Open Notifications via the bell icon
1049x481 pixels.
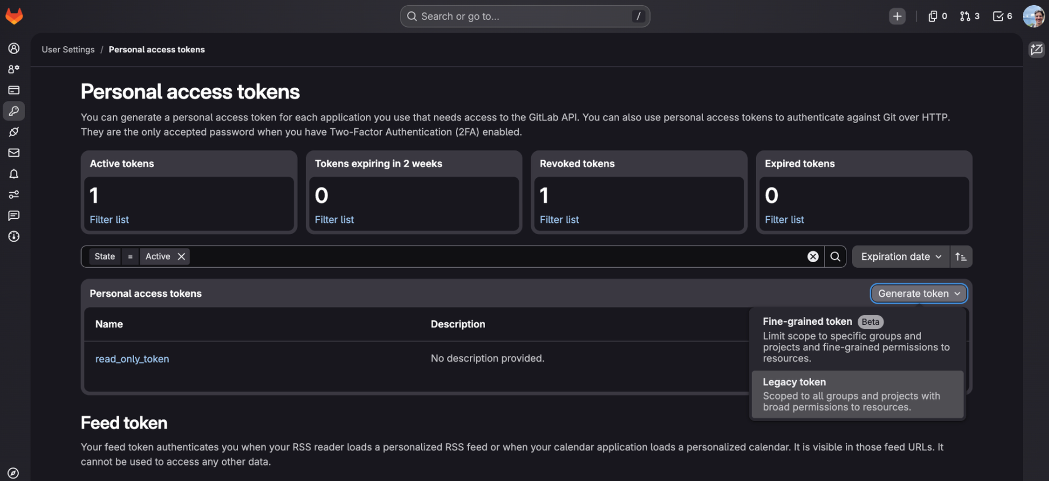(x=14, y=174)
